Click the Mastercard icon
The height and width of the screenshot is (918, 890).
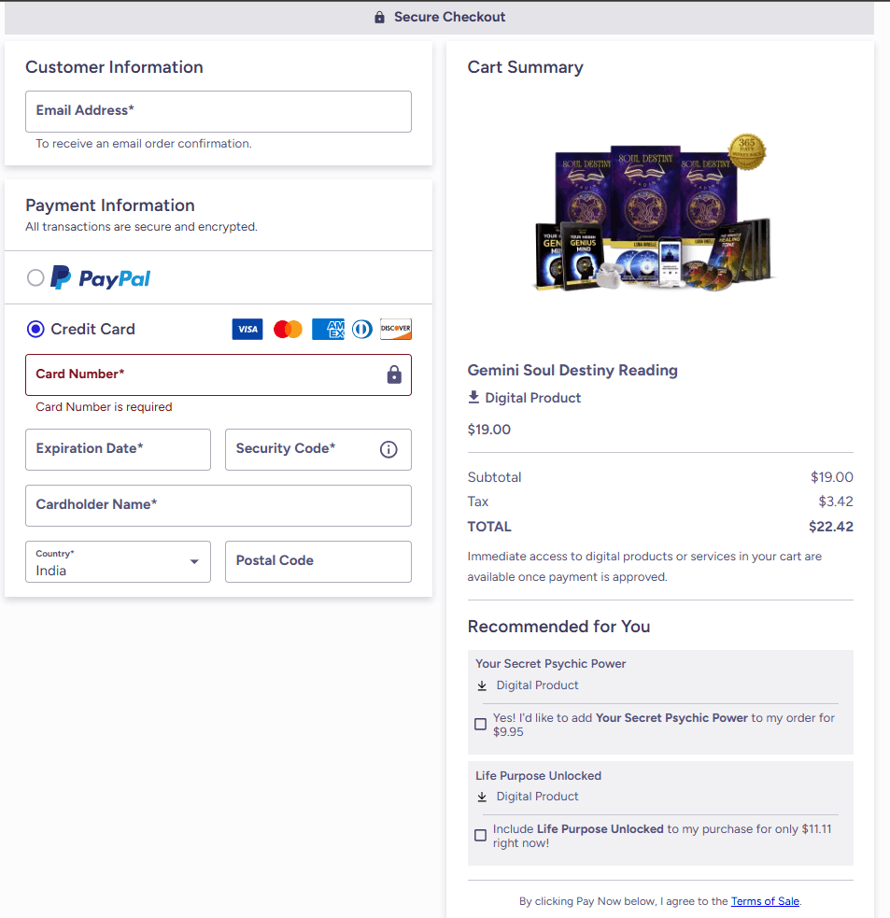pos(288,329)
